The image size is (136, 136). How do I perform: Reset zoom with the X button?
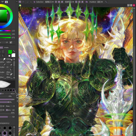point(53,2)
